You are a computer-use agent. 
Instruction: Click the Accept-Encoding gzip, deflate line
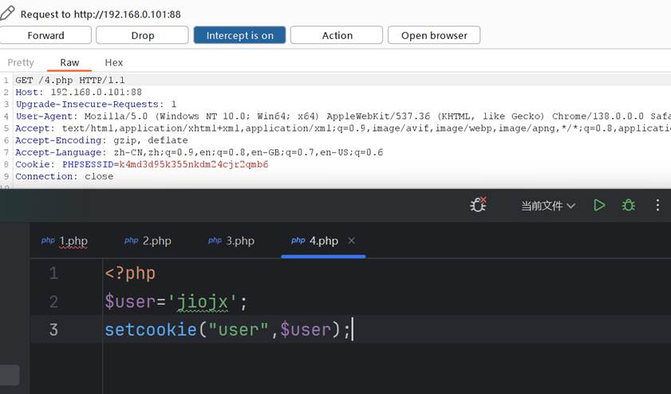pos(101,140)
